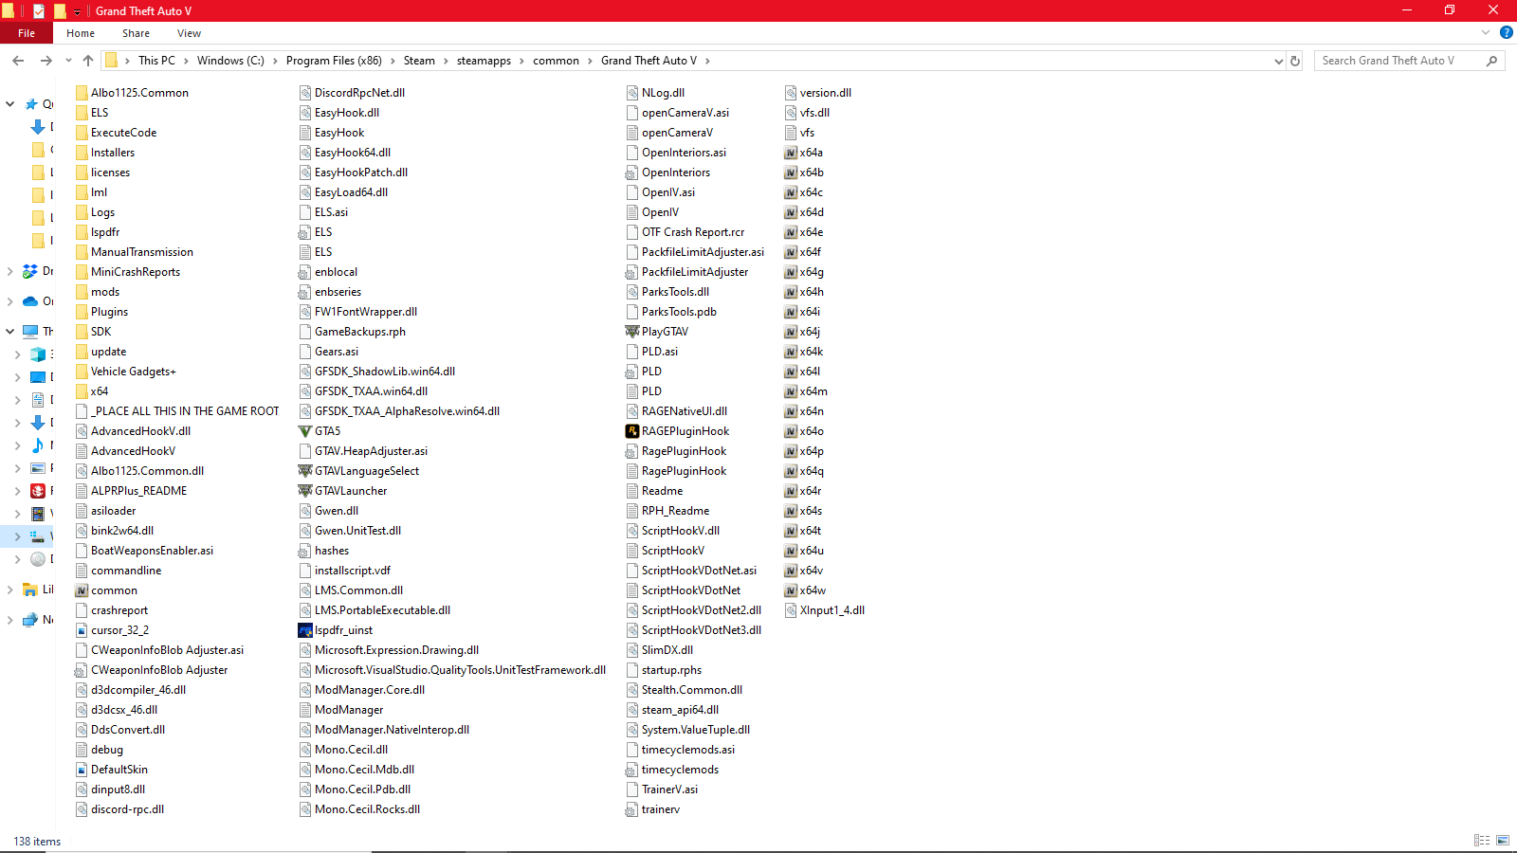
Task: Navigate to Steam breadcrumb
Action: (x=419, y=61)
